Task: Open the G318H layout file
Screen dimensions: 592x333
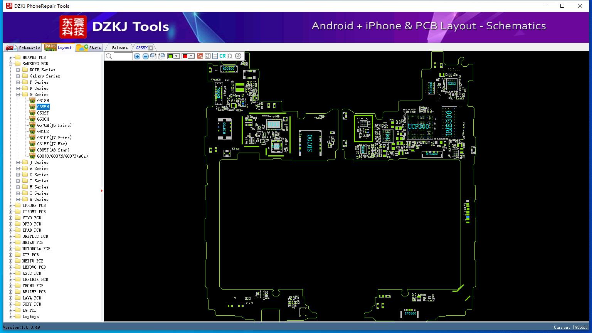Action: click(43, 101)
